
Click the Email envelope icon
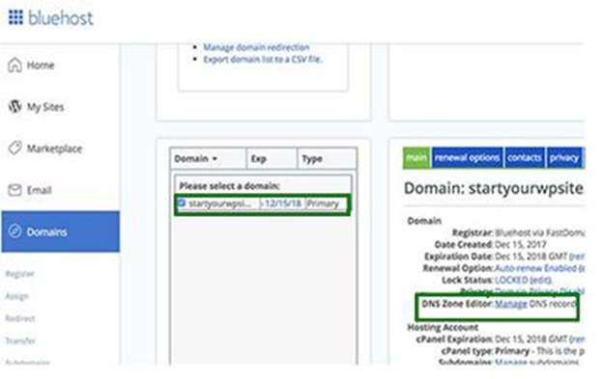coord(14,190)
